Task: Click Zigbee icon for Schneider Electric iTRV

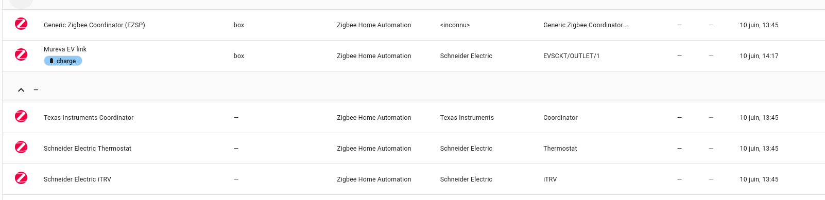Action: pyautogui.click(x=21, y=178)
